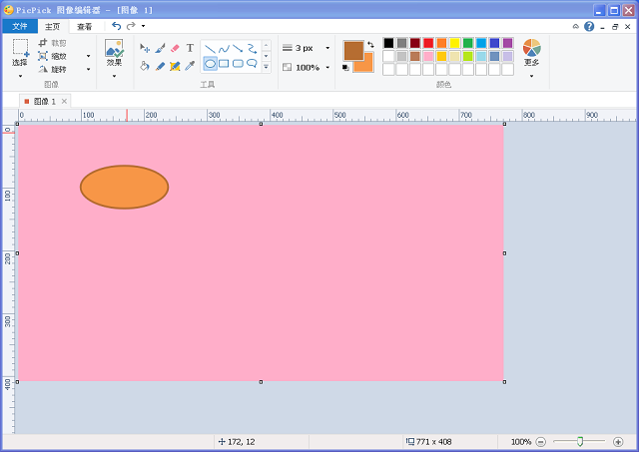Select the paint brush tool

160,49
